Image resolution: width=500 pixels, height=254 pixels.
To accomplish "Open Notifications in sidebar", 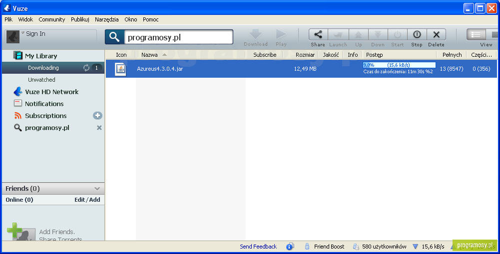I will click(44, 104).
